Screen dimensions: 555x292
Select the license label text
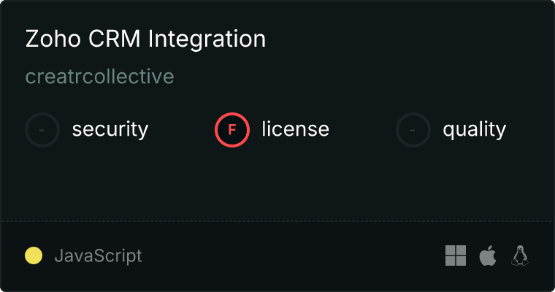pyautogui.click(x=296, y=130)
